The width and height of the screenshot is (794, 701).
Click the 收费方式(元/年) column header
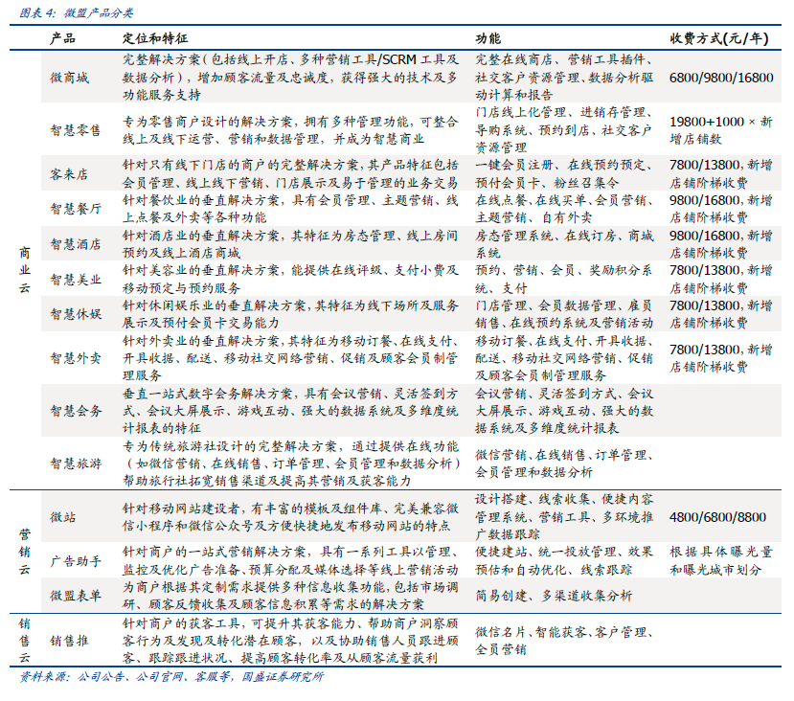point(719,38)
